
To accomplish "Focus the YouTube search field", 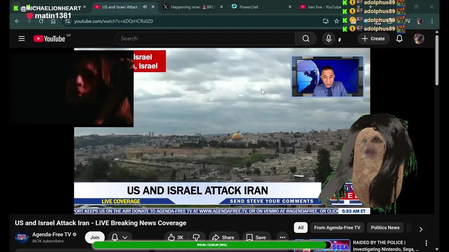I will tap(205, 38).
